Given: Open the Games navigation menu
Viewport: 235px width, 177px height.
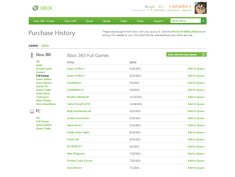Looking at the screenshot, I should (107, 21).
